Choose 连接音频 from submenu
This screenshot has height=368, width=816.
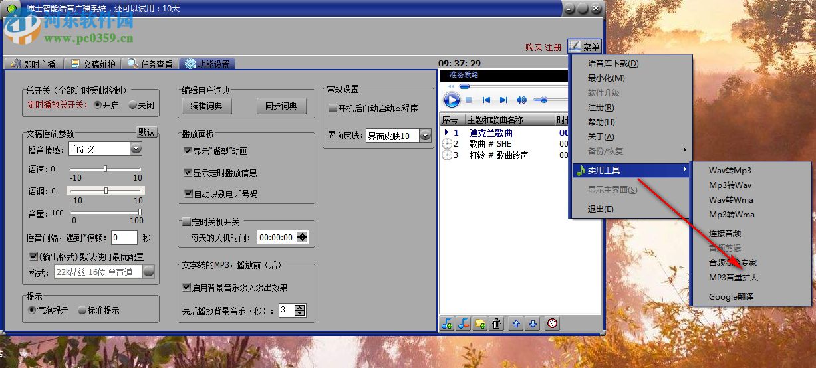click(x=725, y=234)
